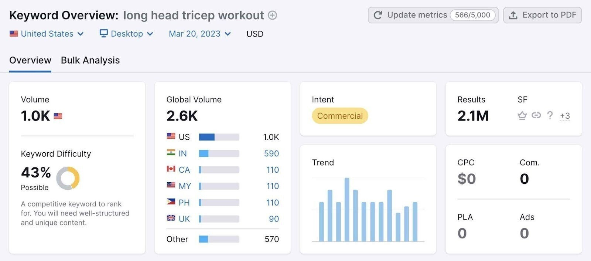
Task: Click the upload icon in Export to PDF
Action: click(513, 15)
